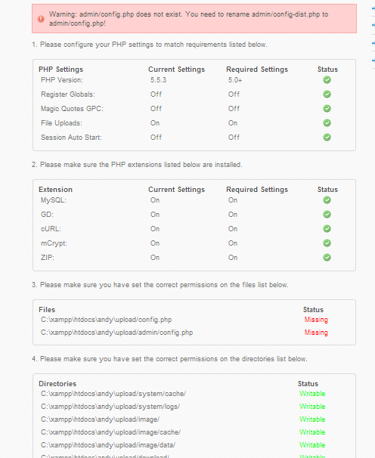
Task: Click the Session Auto Start status checkmark
Action: coord(327,137)
